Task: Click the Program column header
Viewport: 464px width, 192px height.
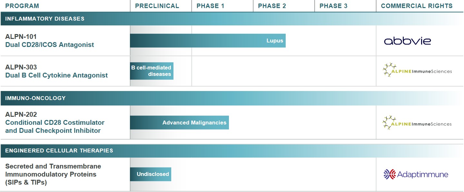Action: coord(22,6)
